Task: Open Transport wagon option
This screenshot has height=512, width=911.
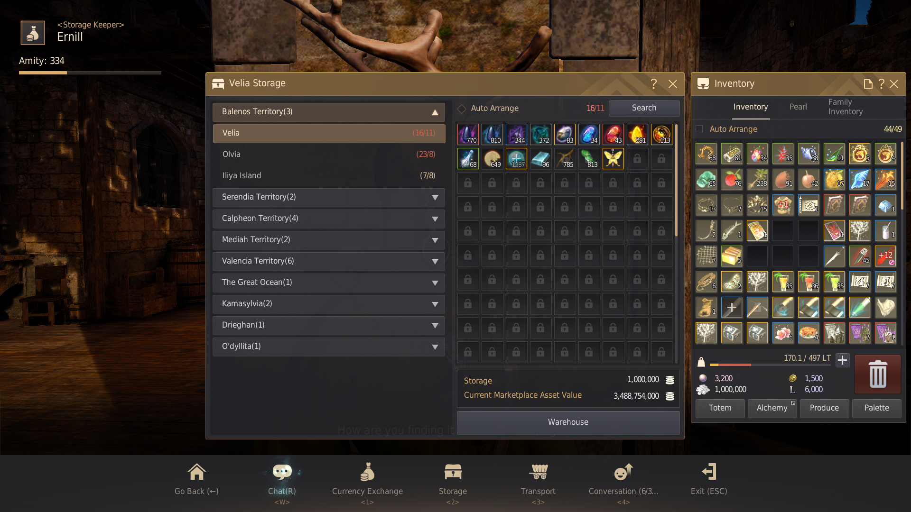Action: pos(538,472)
